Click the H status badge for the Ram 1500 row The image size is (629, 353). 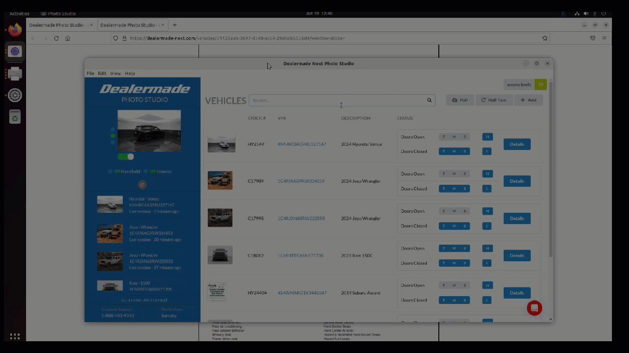[487, 248]
